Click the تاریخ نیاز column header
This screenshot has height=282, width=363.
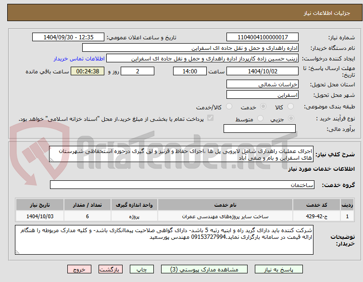coord(40,205)
